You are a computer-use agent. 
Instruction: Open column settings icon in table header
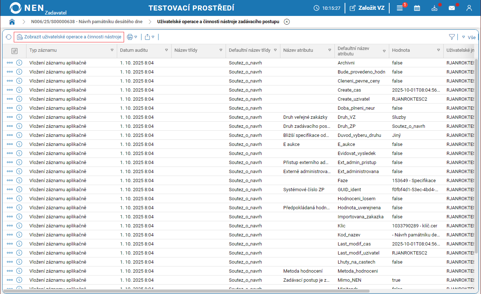click(x=14, y=51)
